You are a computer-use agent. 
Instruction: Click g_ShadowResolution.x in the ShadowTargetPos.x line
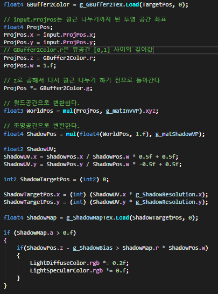pos(169,195)
